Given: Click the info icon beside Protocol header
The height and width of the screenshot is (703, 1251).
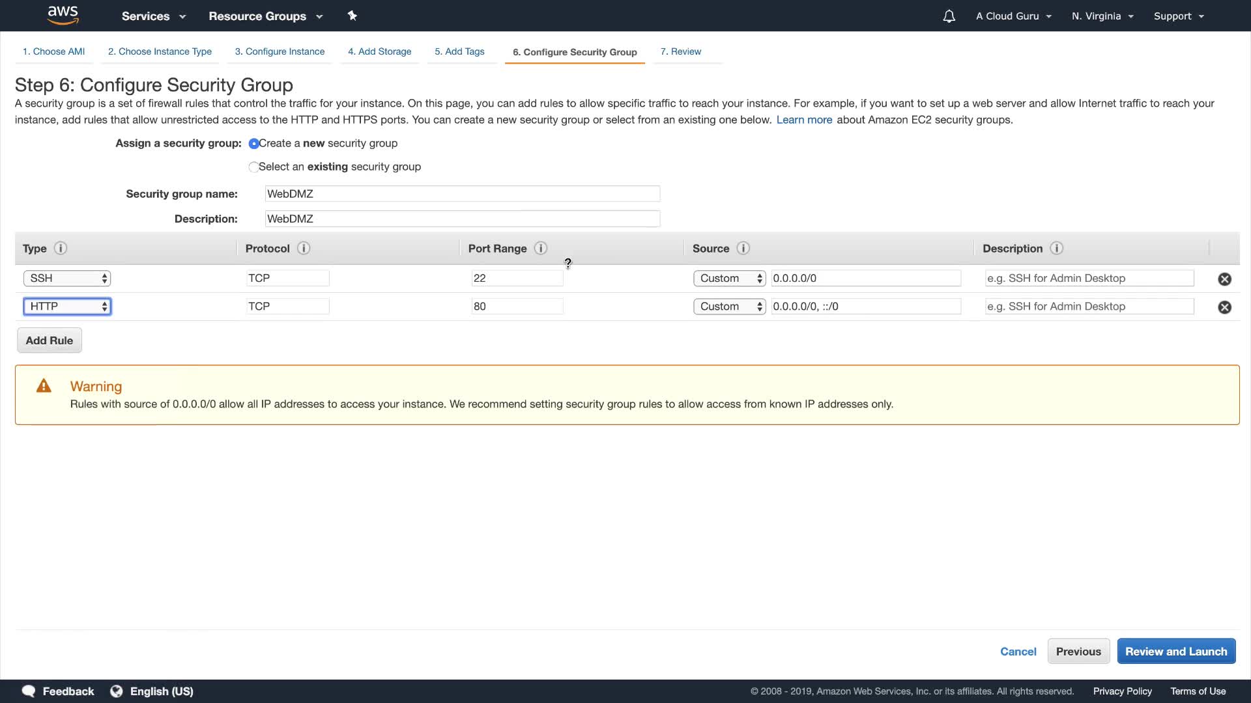Looking at the screenshot, I should [x=304, y=248].
